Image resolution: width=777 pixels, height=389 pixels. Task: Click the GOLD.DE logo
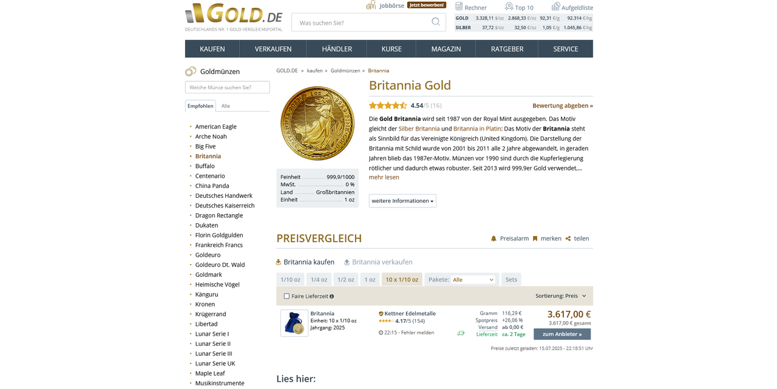pos(234,16)
